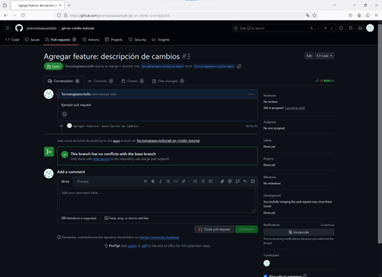Insert a link using the link icon
This screenshot has width=382, height=277.
point(183,181)
